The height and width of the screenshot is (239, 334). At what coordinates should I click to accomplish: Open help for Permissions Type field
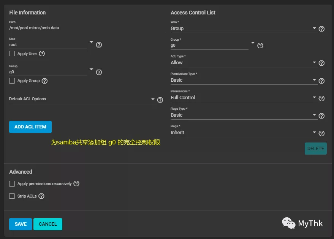coord(321,81)
